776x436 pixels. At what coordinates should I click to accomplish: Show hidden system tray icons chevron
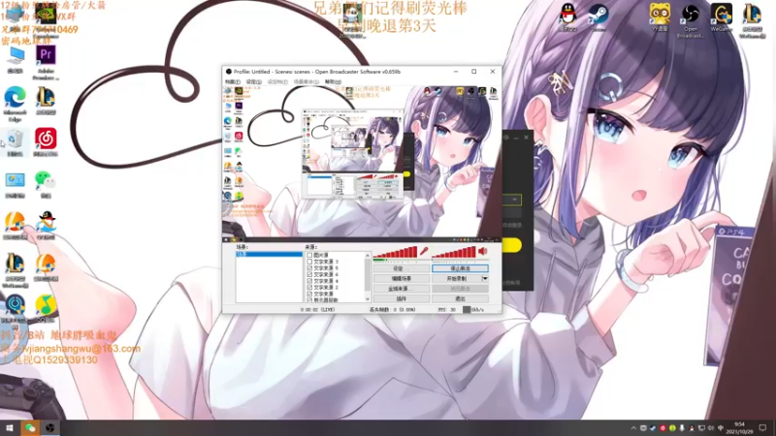(633, 428)
